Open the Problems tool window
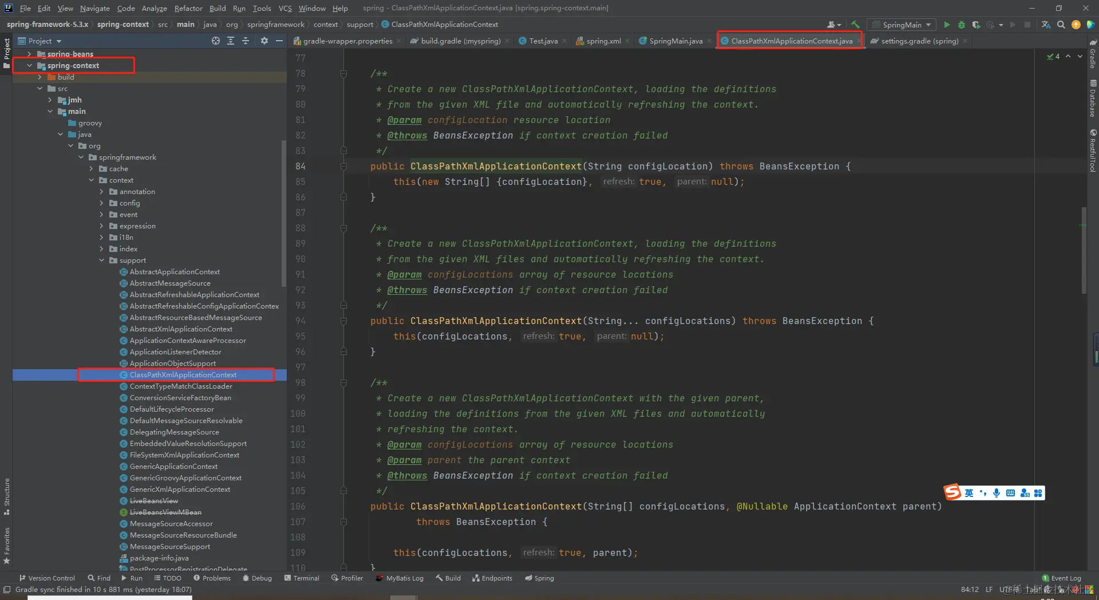 coord(212,578)
